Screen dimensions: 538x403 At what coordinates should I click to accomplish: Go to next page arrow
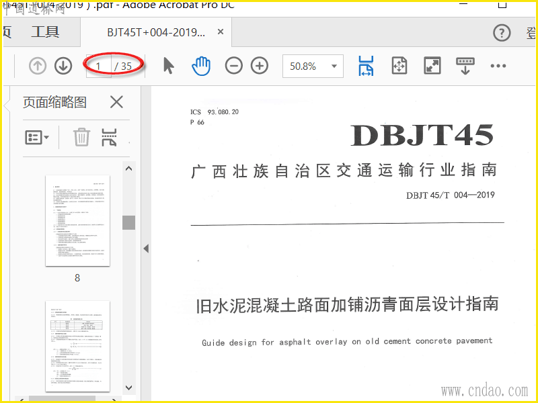coord(63,66)
